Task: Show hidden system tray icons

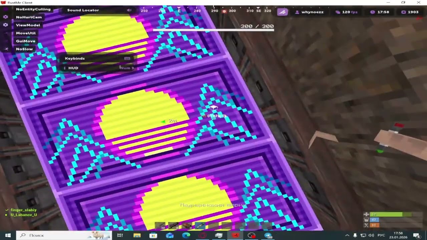Action: [x=347, y=235]
